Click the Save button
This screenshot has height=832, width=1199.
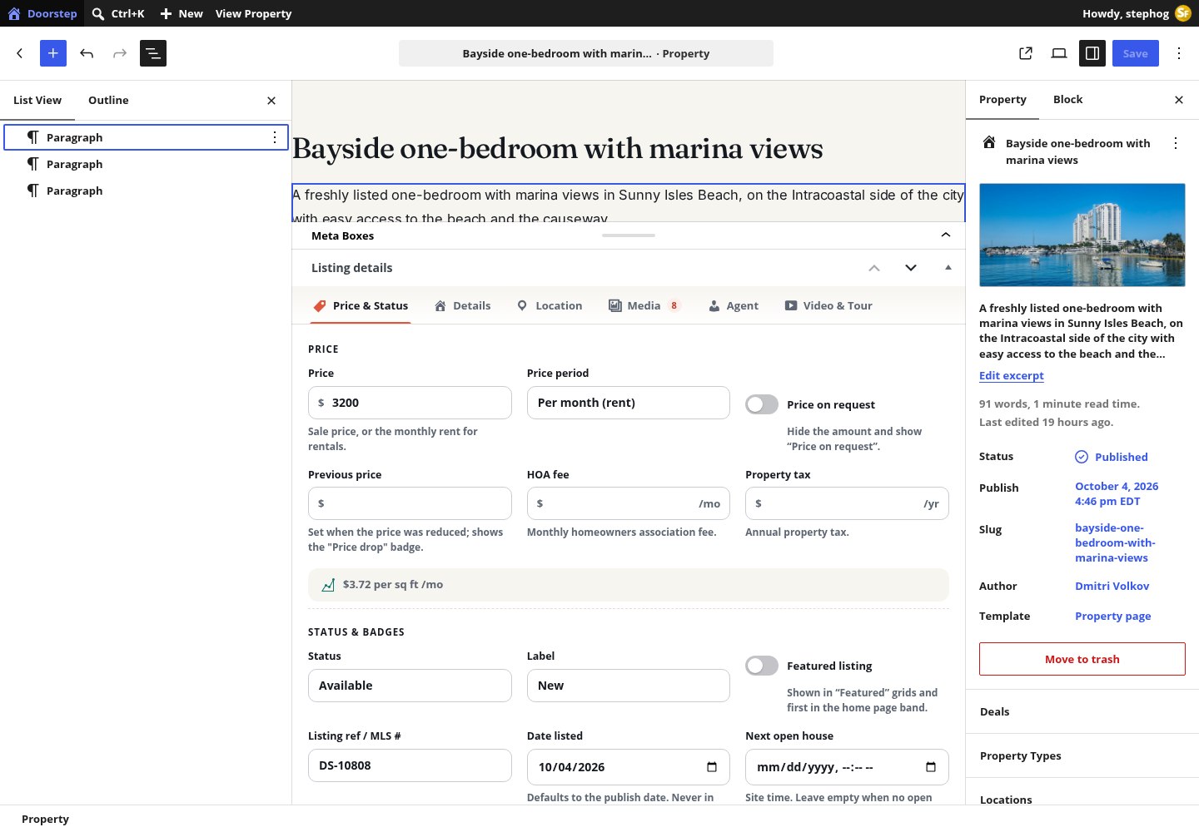[x=1136, y=53]
